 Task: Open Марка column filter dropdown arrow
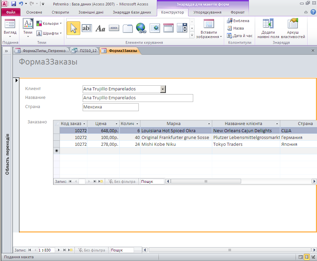(209, 124)
